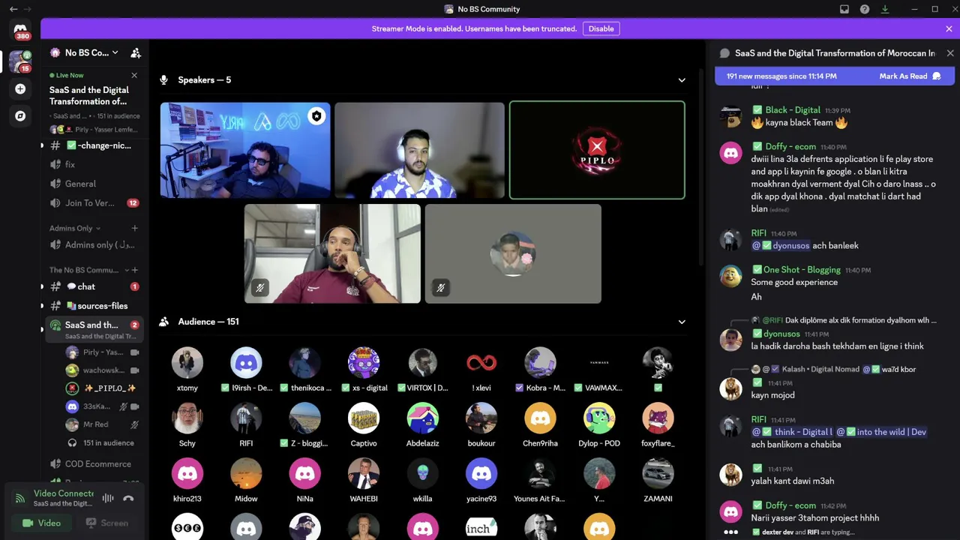The image size is (960, 540).
Task: Create a channel in Admins Only
Action: (135, 228)
